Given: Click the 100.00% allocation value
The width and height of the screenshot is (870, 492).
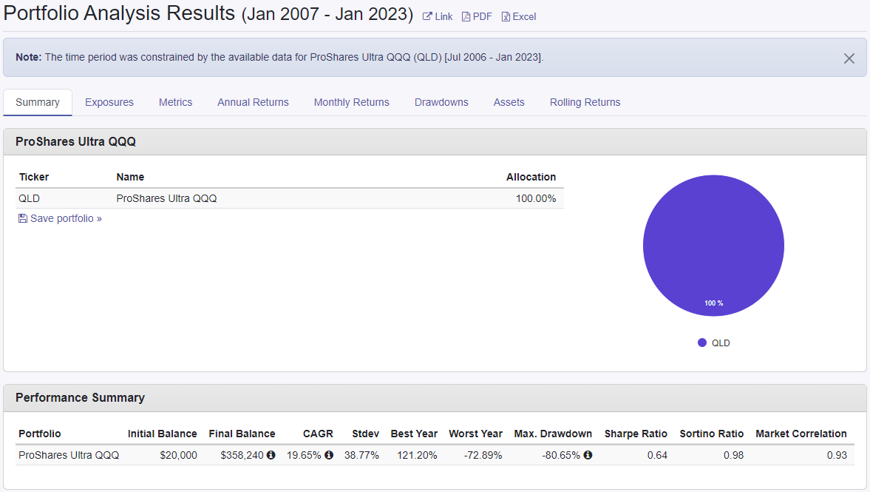Looking at the screenshot, I should (x=535, y=198).
